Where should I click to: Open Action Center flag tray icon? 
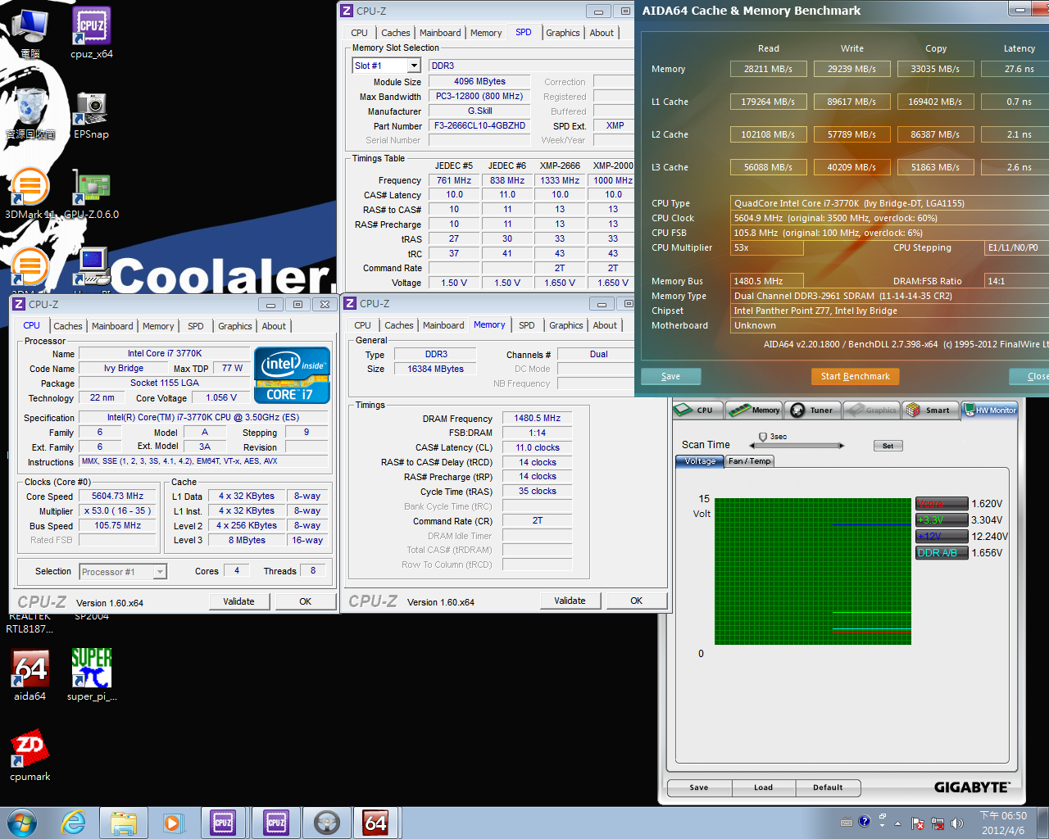point(918,823)
